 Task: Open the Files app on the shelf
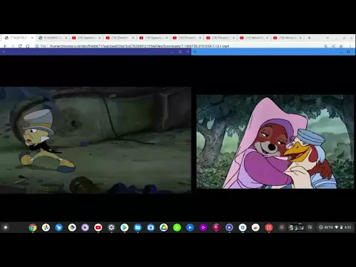[137, 228]
